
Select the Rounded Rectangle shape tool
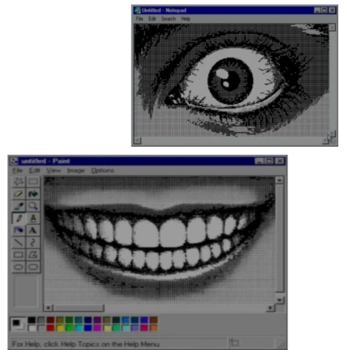[x=33, y=267]
